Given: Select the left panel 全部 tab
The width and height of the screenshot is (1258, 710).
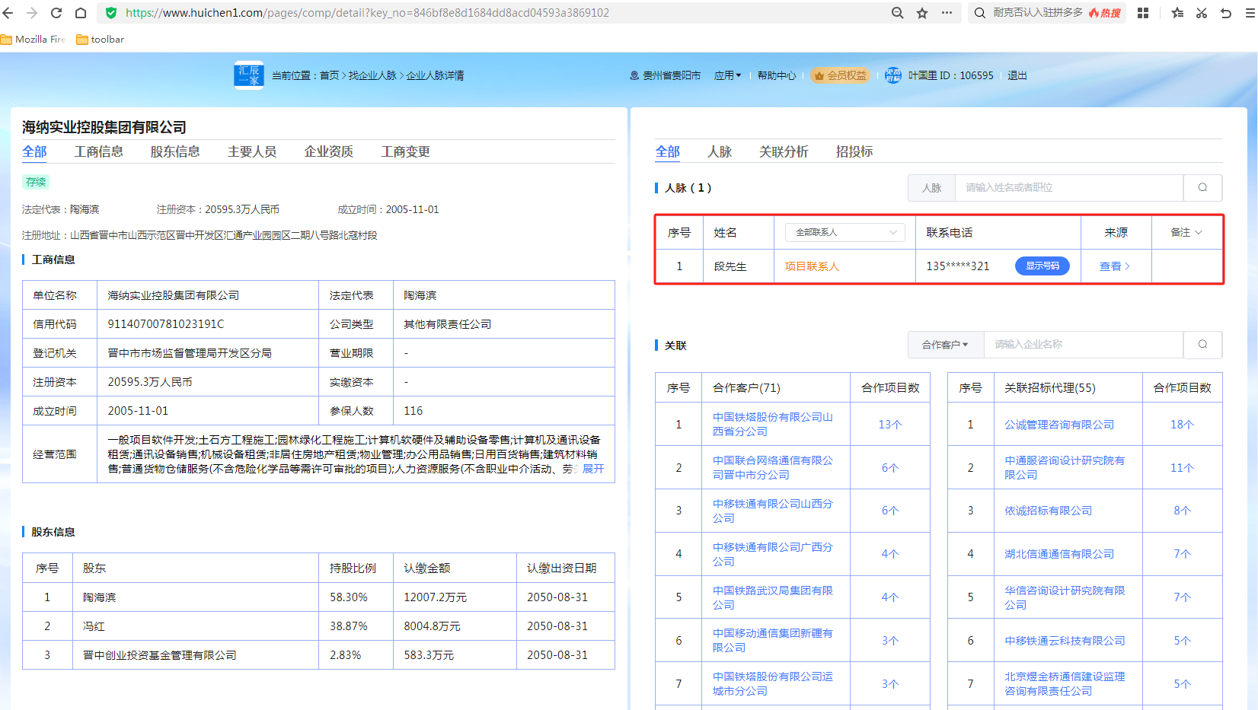Looking at the screenshot, I should 34,151.
